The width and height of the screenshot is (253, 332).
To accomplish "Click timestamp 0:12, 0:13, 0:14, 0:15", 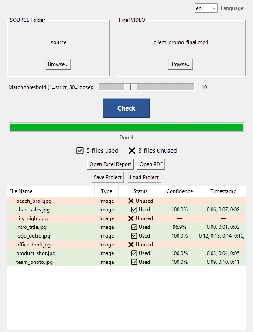I will [222, 235].
